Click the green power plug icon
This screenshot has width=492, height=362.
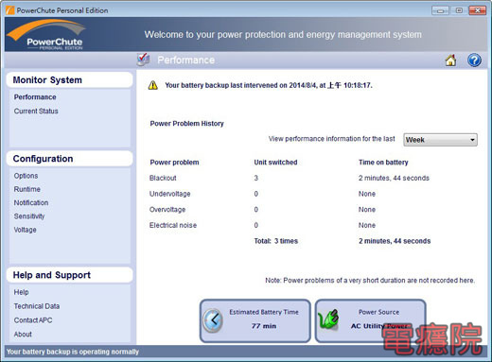point(328,319)
